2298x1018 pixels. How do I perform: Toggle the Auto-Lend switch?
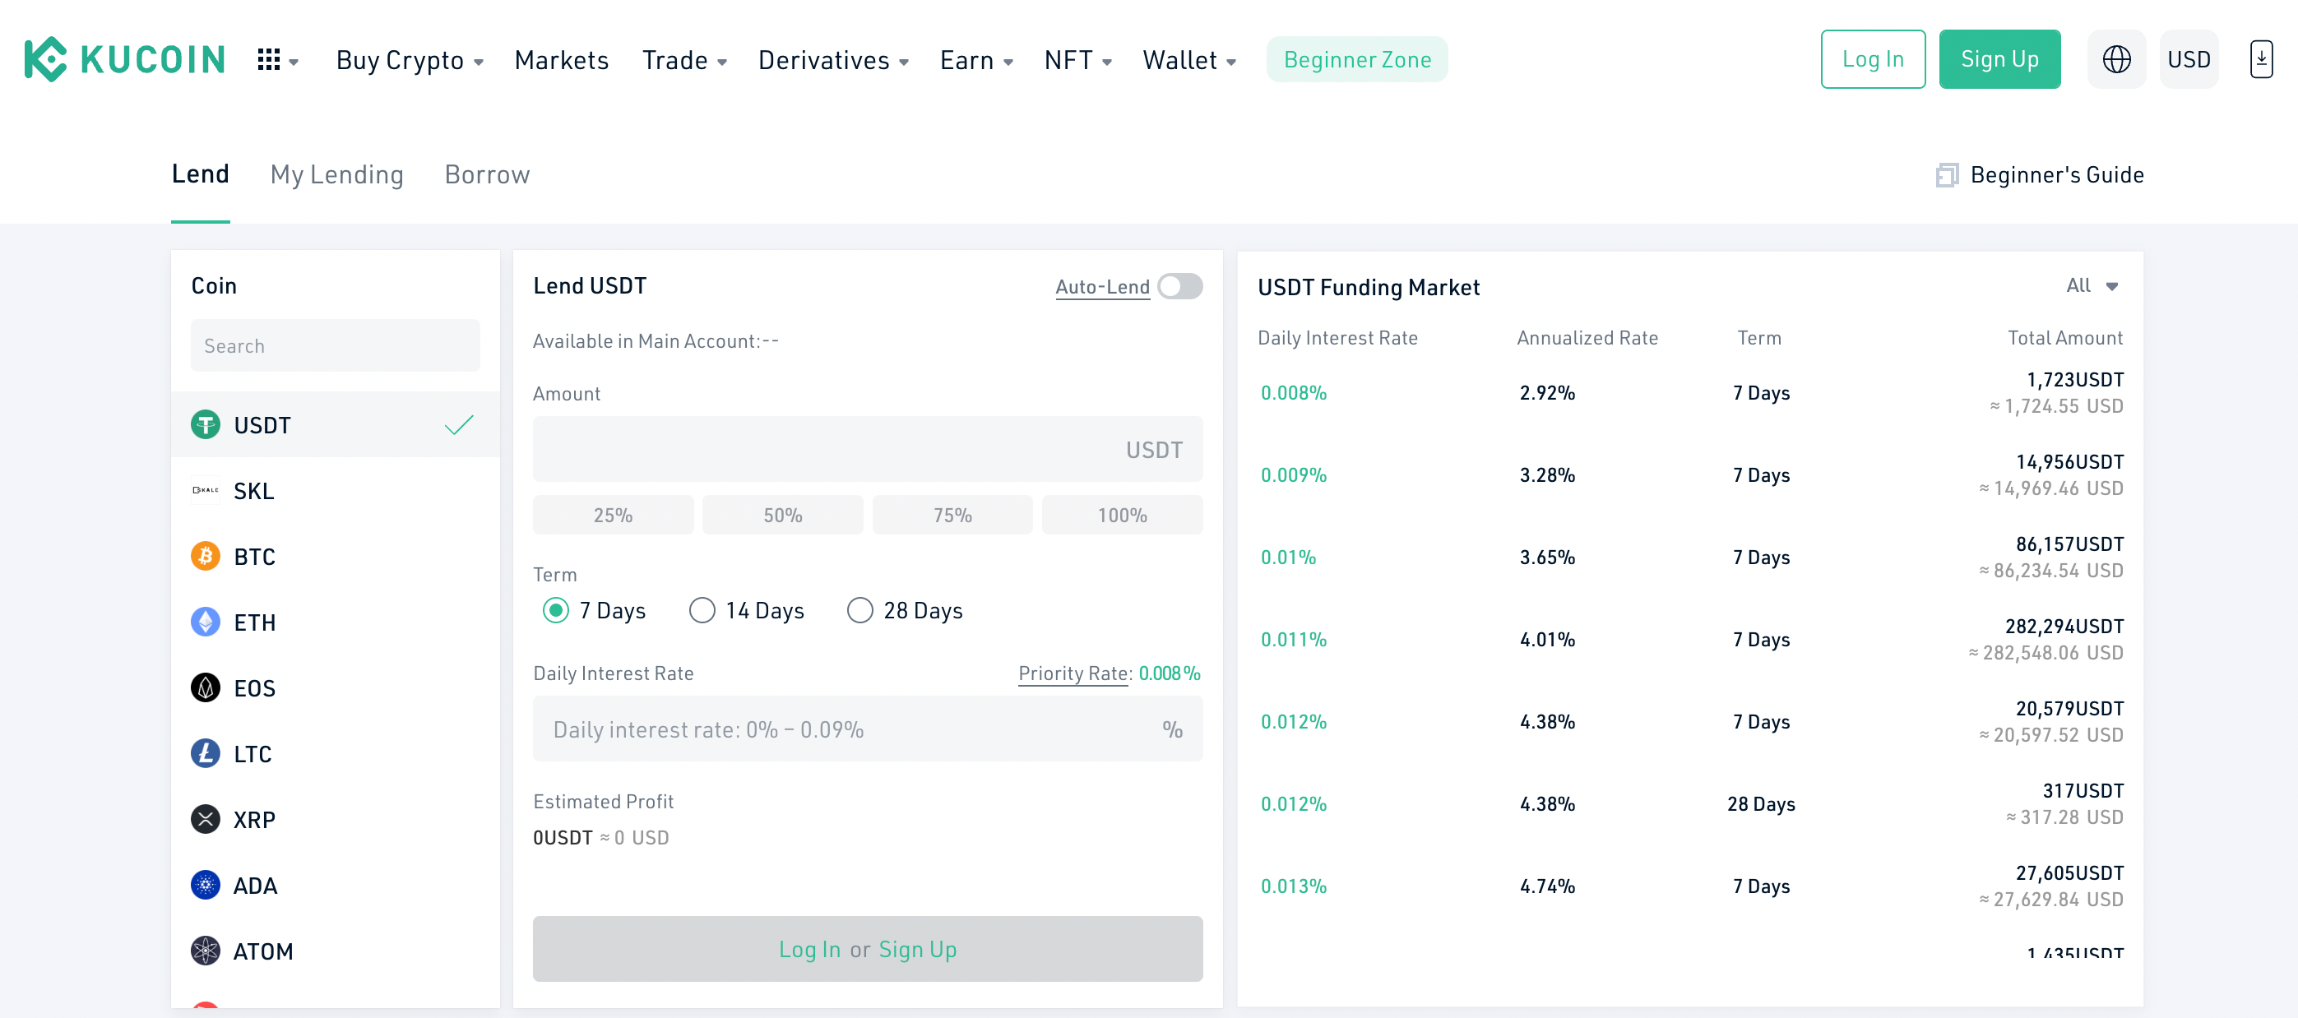click(x=1179, y=287)
